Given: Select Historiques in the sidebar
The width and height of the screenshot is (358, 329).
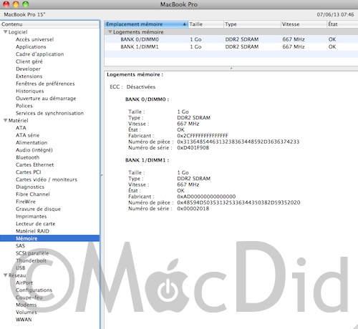Looking at the screenshot, I should [30, 91].
